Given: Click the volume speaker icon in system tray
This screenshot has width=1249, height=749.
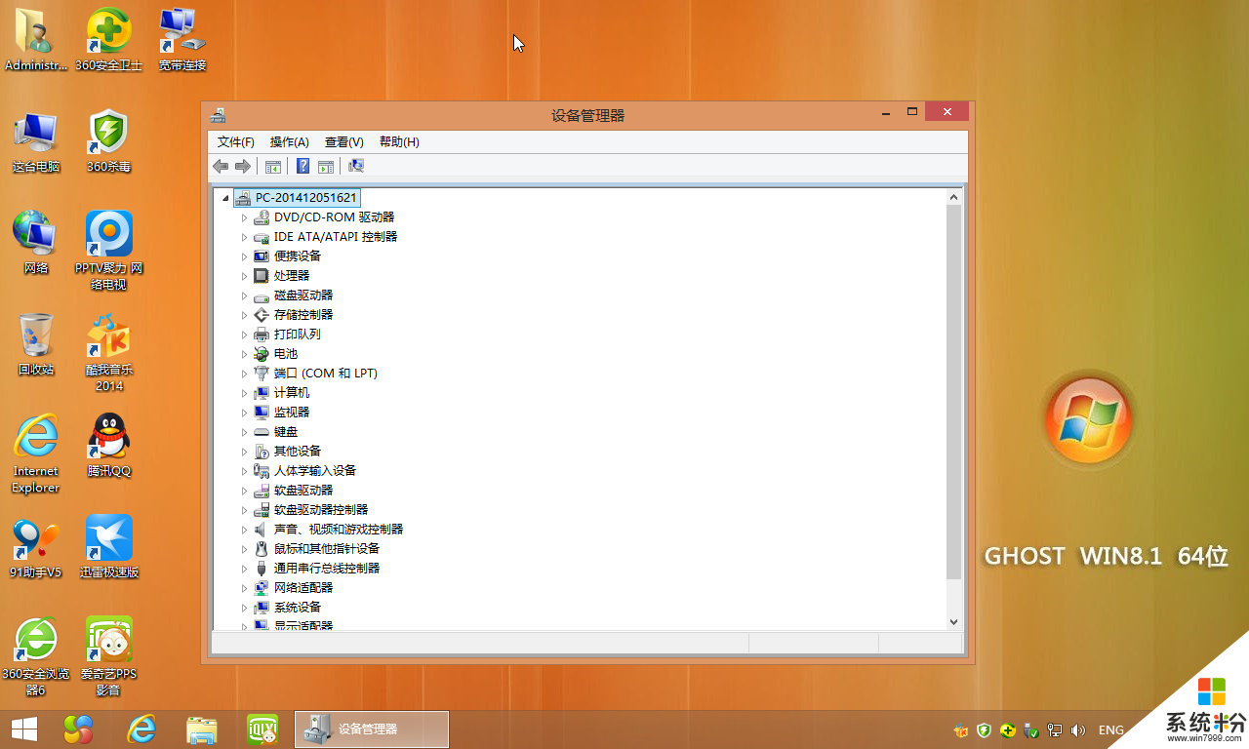Looking at the screenshot, I should (x=1078, y=729).
